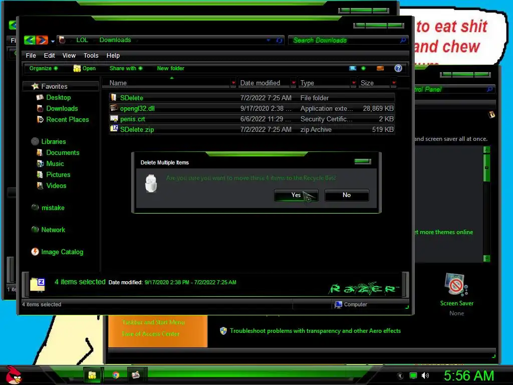The width and height of the screenshot is (513, 385).
Task: Click the change view icon in toolbar
Action: [x=353, y=68]
